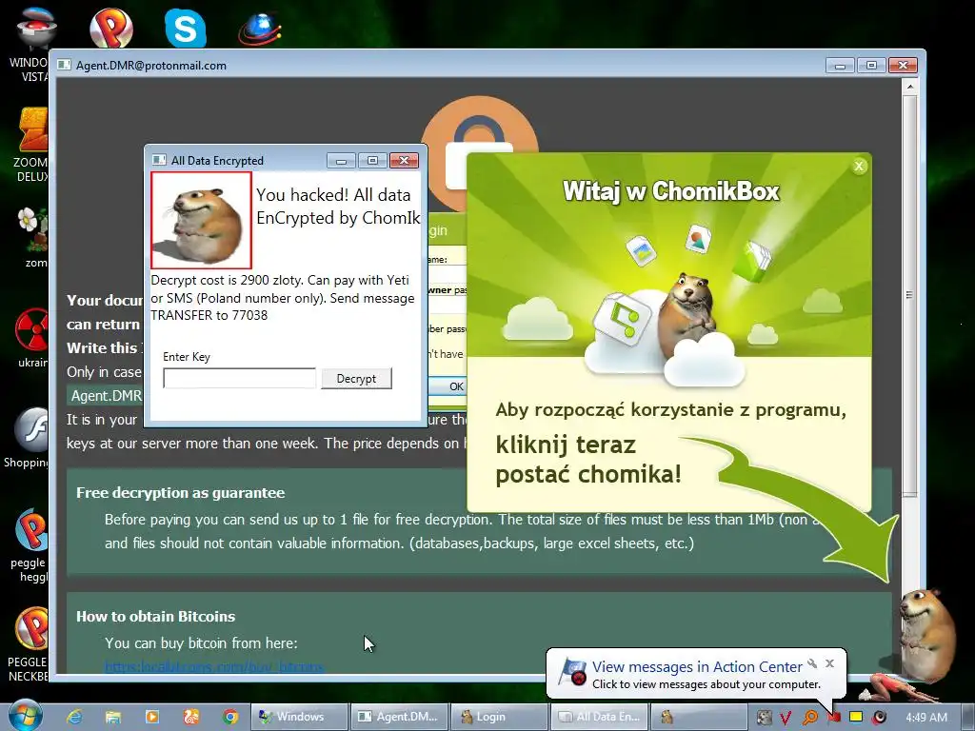The width and height of the screenshot is (975, 731).
Task: Click the TRANSFER to 77038 text
Action: [209, 315]
